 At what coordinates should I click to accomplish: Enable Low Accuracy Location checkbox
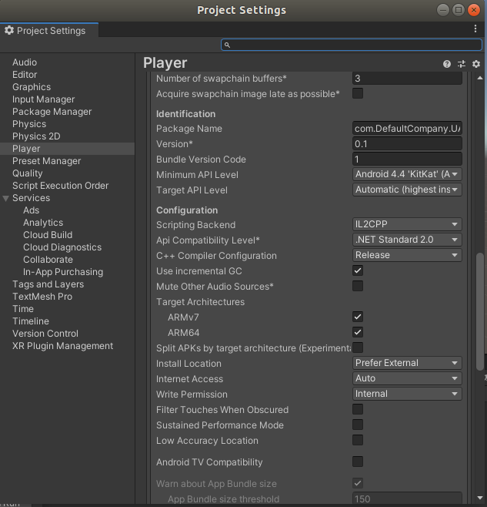[358, 441]
